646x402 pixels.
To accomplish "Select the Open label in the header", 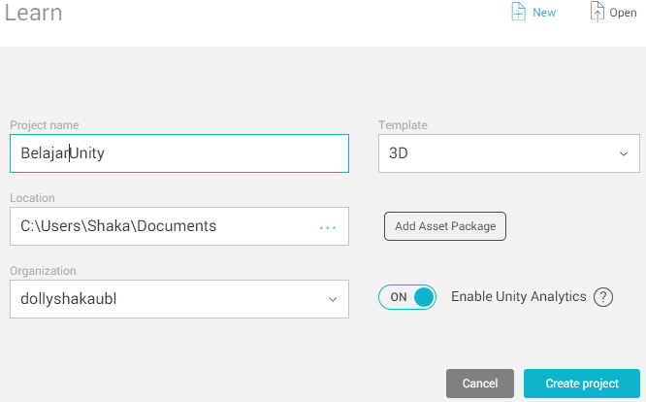I will point(623,13).
